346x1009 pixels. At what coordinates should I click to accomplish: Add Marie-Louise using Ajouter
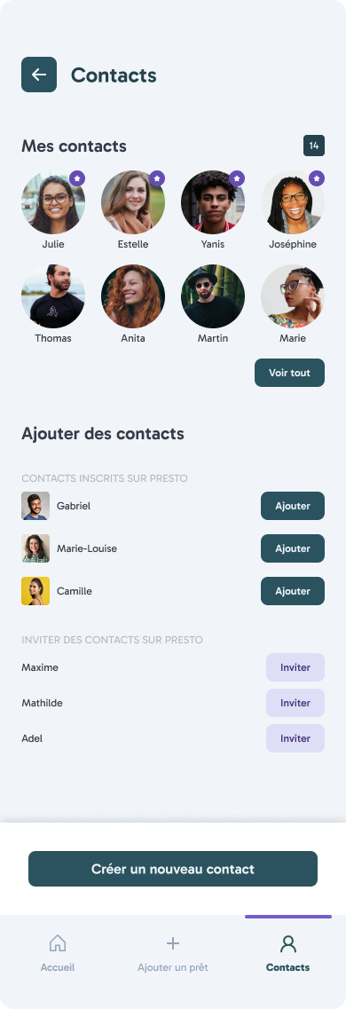pos(293,548)
